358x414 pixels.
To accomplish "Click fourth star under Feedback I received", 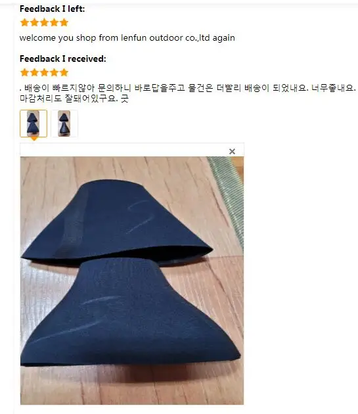I will tap(54, 72).
